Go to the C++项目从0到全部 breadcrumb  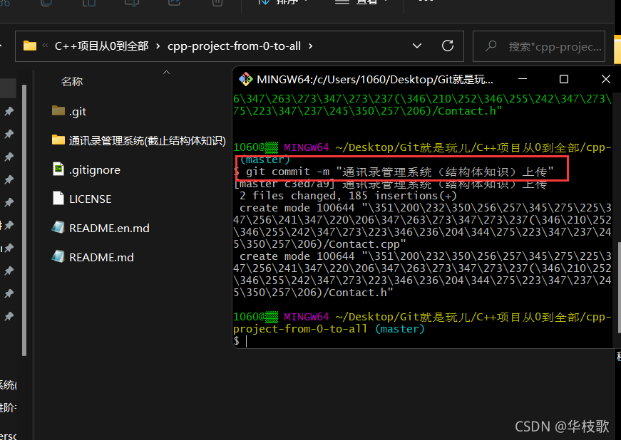(x=102, y=46)
